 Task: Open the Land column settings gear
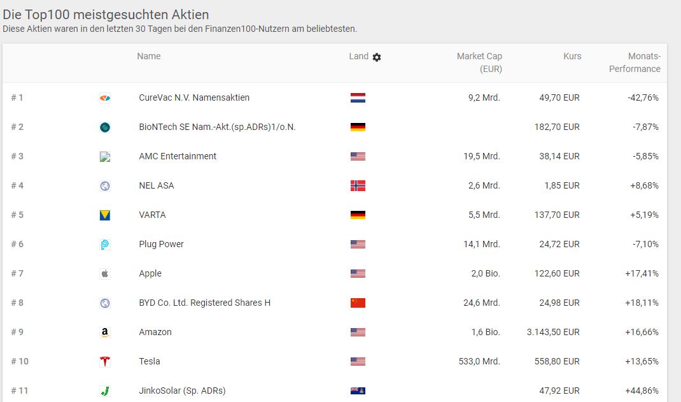pos(377,57)
